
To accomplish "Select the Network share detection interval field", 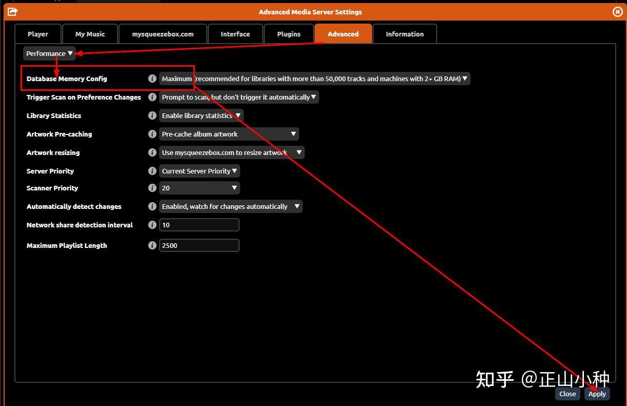I will 199,225.
